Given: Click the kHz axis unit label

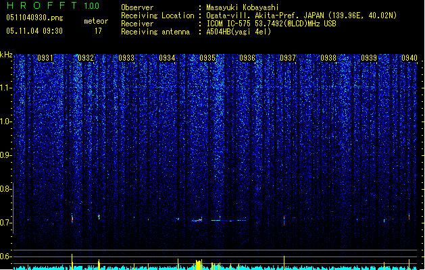Looking at the screenshot, I should pyautogui.click(x=6, y=55).
